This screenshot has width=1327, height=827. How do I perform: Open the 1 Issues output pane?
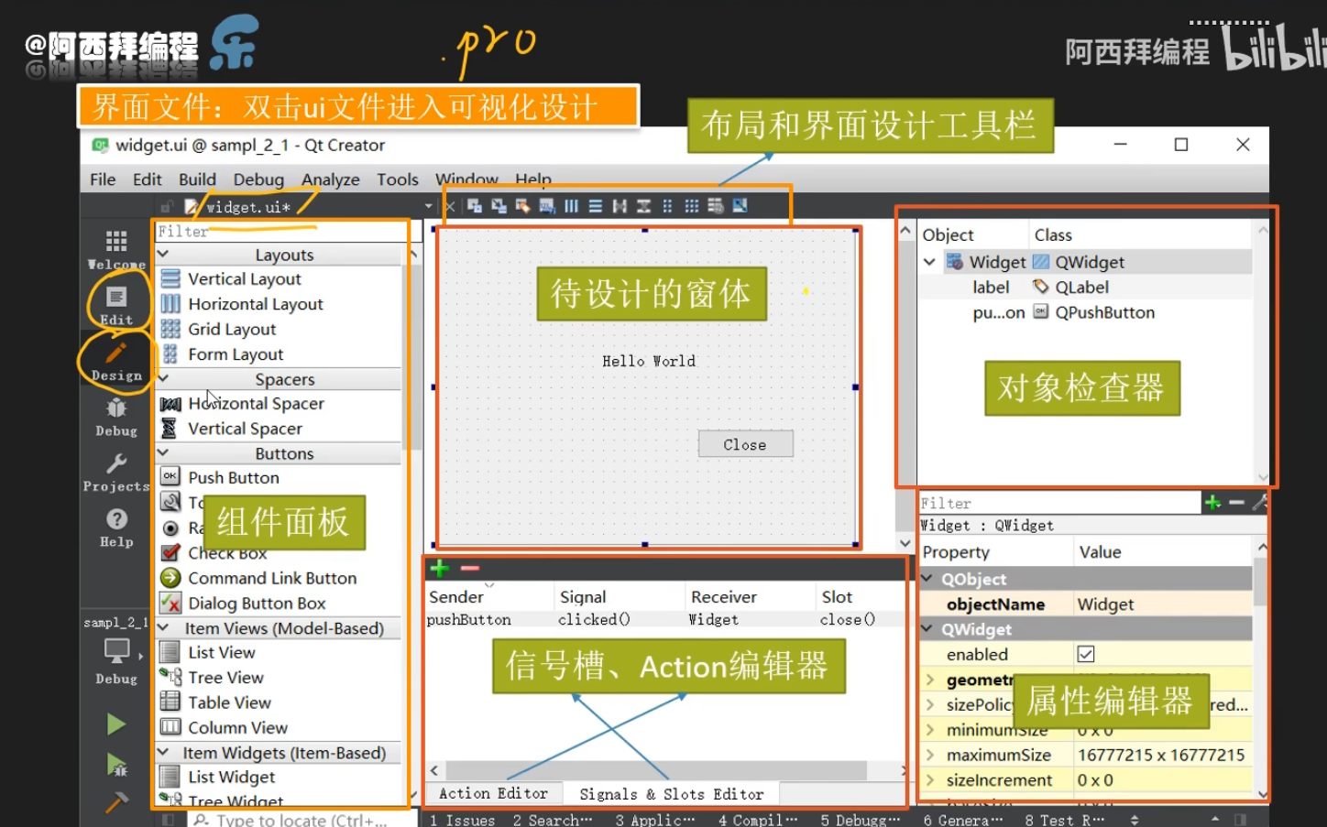pos(462,820)
